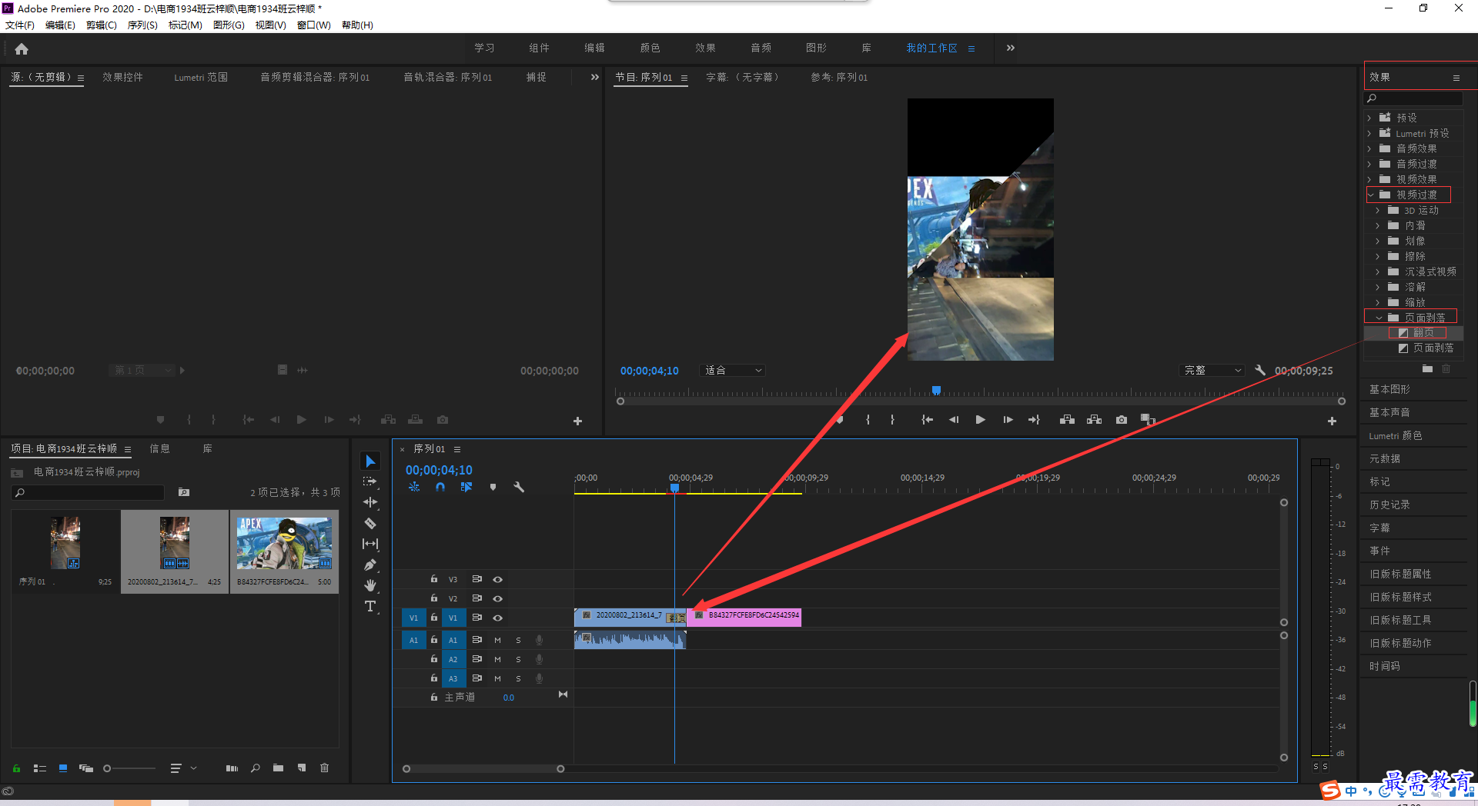Open the 文件(F) menu
This screenshot has height=806, width=1478.
(x=20, y=25)
